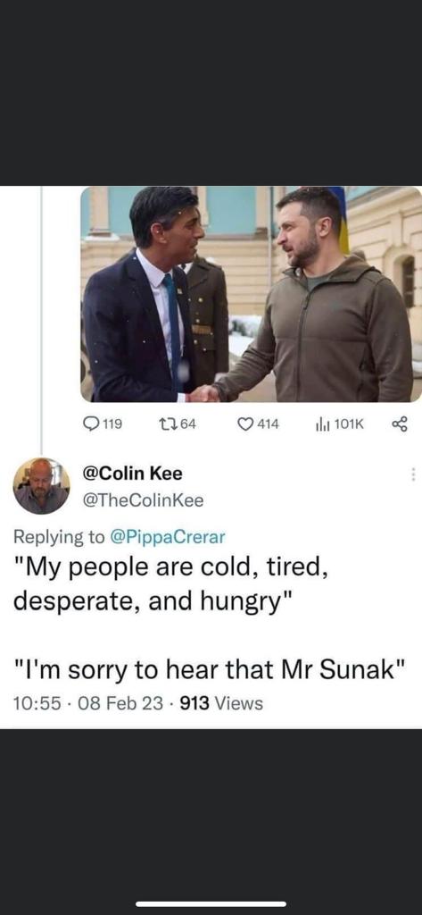Click the 101K views count
Screen dimensions: 422x915
point(350,424)
